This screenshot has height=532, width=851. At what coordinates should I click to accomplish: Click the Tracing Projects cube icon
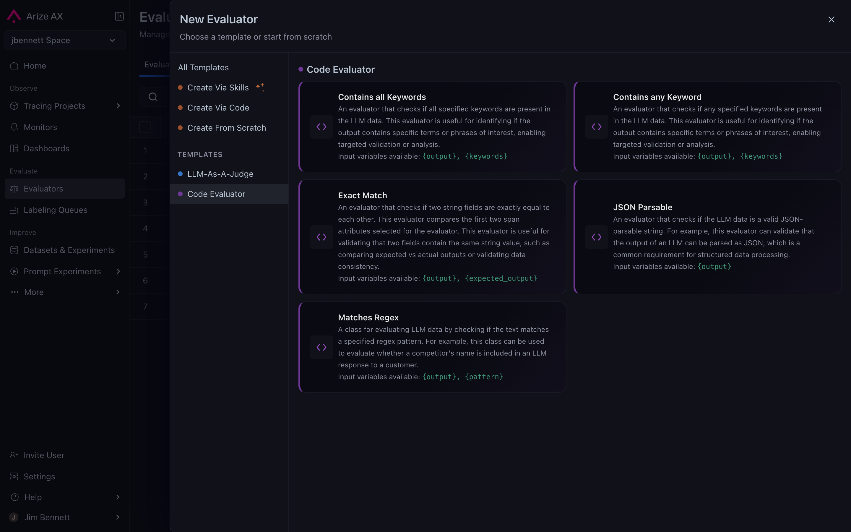(x=14, y=106)
